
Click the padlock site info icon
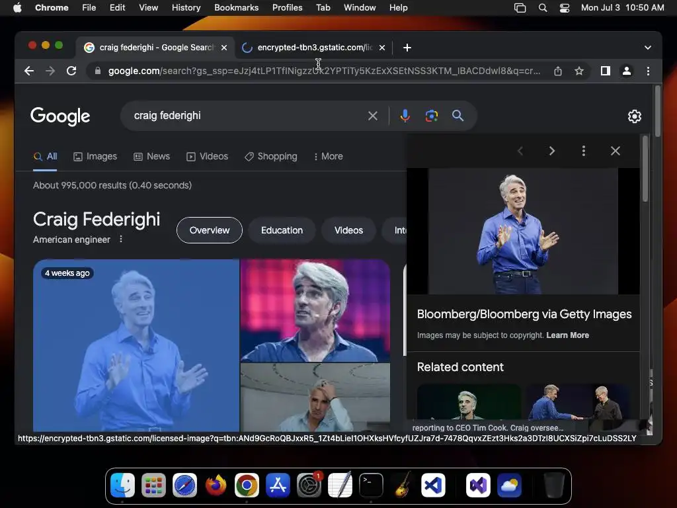pyautogui.click(x=98, y=71)
